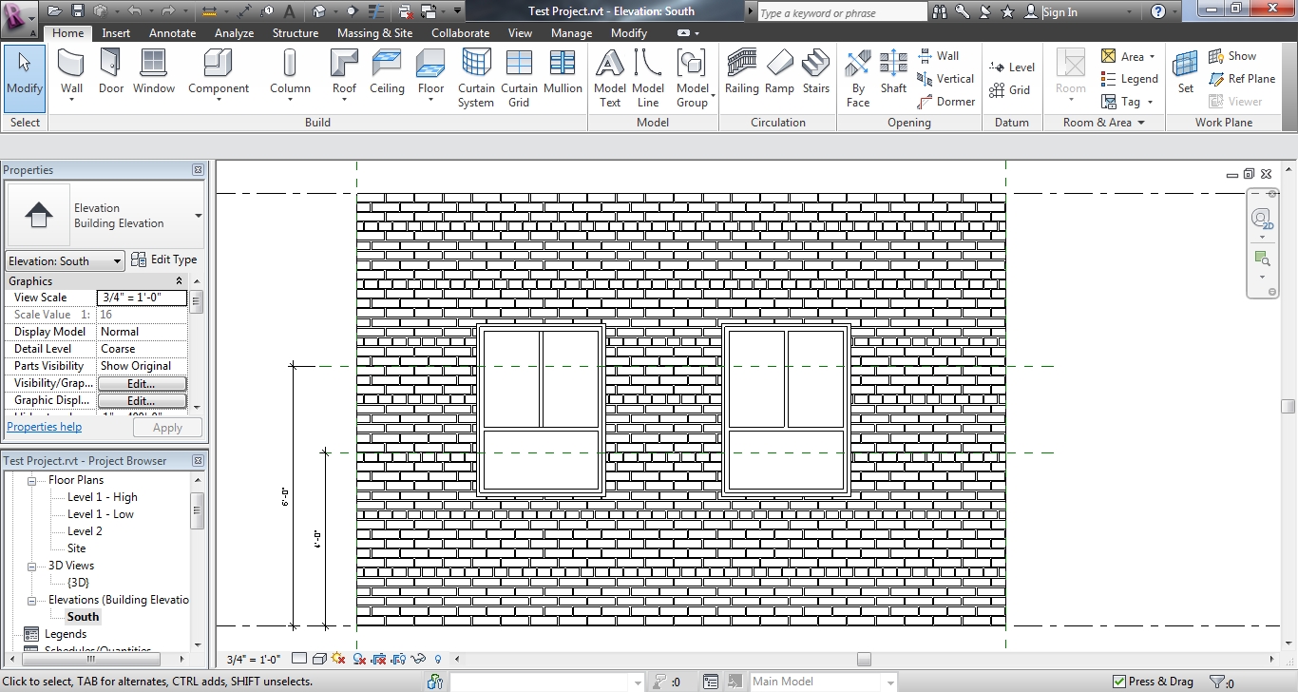The image size is (1298, 692).
Task: Pick the Door tool
Action: tap(111, 73)
